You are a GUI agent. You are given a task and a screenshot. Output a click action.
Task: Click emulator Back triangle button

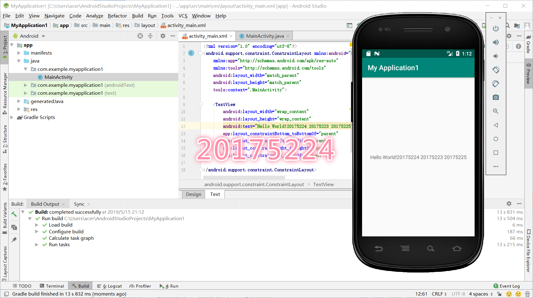tap(495, 125)
